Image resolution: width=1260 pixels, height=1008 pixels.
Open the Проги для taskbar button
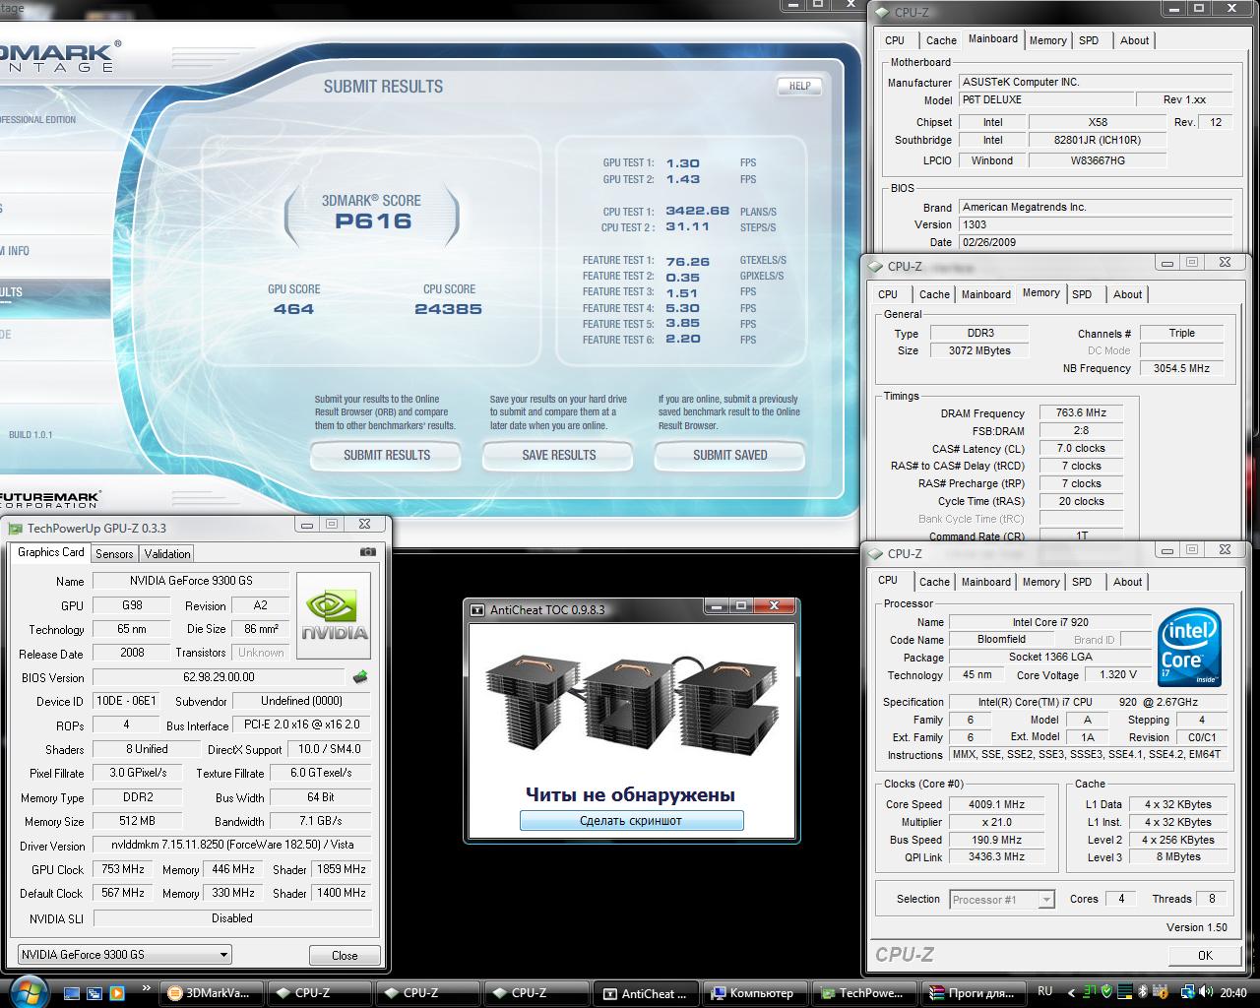point(973,992)
